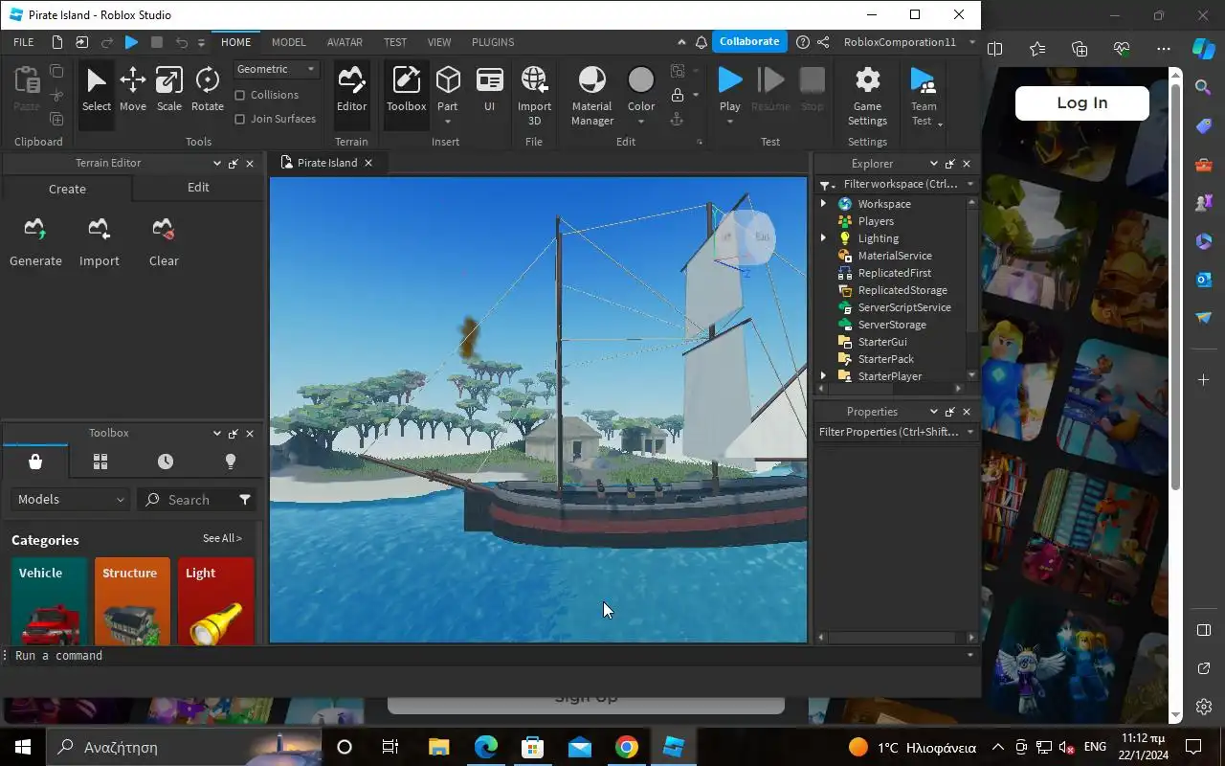1225x766 pixels.
Task: Click the Toolbox Search field
Action: tap(187, 500)
